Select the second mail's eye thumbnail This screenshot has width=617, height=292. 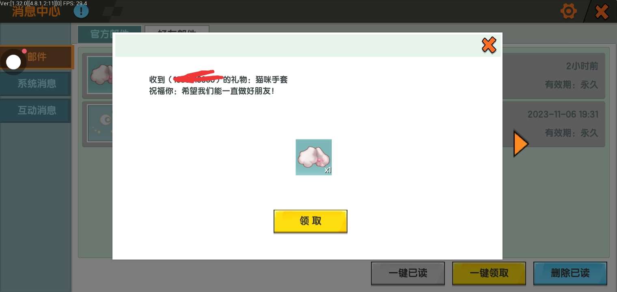click(100, 123)
